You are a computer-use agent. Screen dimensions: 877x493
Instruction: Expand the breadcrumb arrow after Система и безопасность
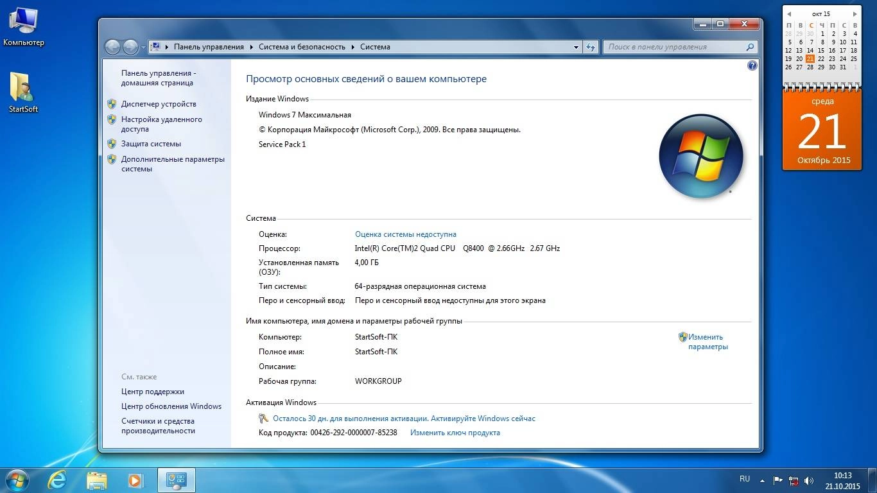[353, 47]
